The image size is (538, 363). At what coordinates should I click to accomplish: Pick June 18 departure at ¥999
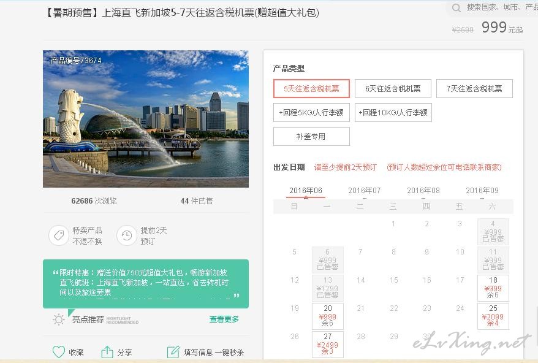tap(493, 288)
